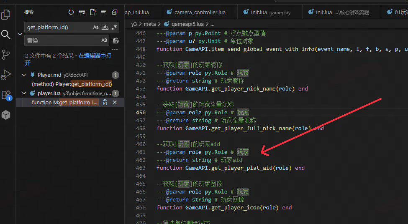The height and width of the screenshot is (224, 408).
Task: Toggle Match Whole Word option
Action: click(105, 27)
